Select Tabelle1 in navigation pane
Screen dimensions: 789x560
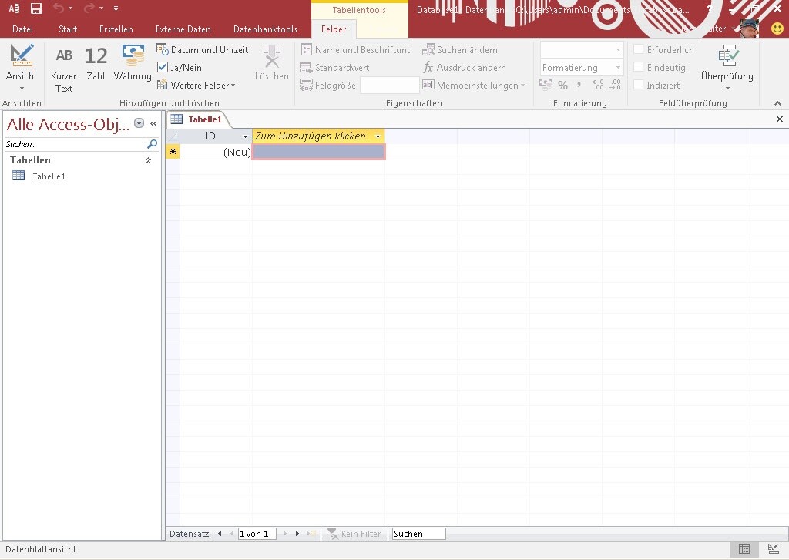49,176
